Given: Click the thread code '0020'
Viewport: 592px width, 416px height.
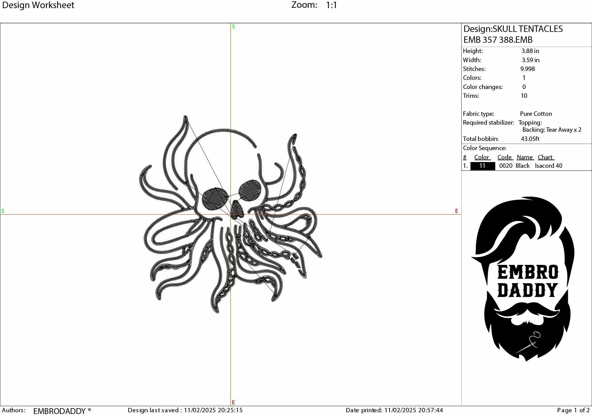Looking at the screenshot, I should tap(506, 166).
